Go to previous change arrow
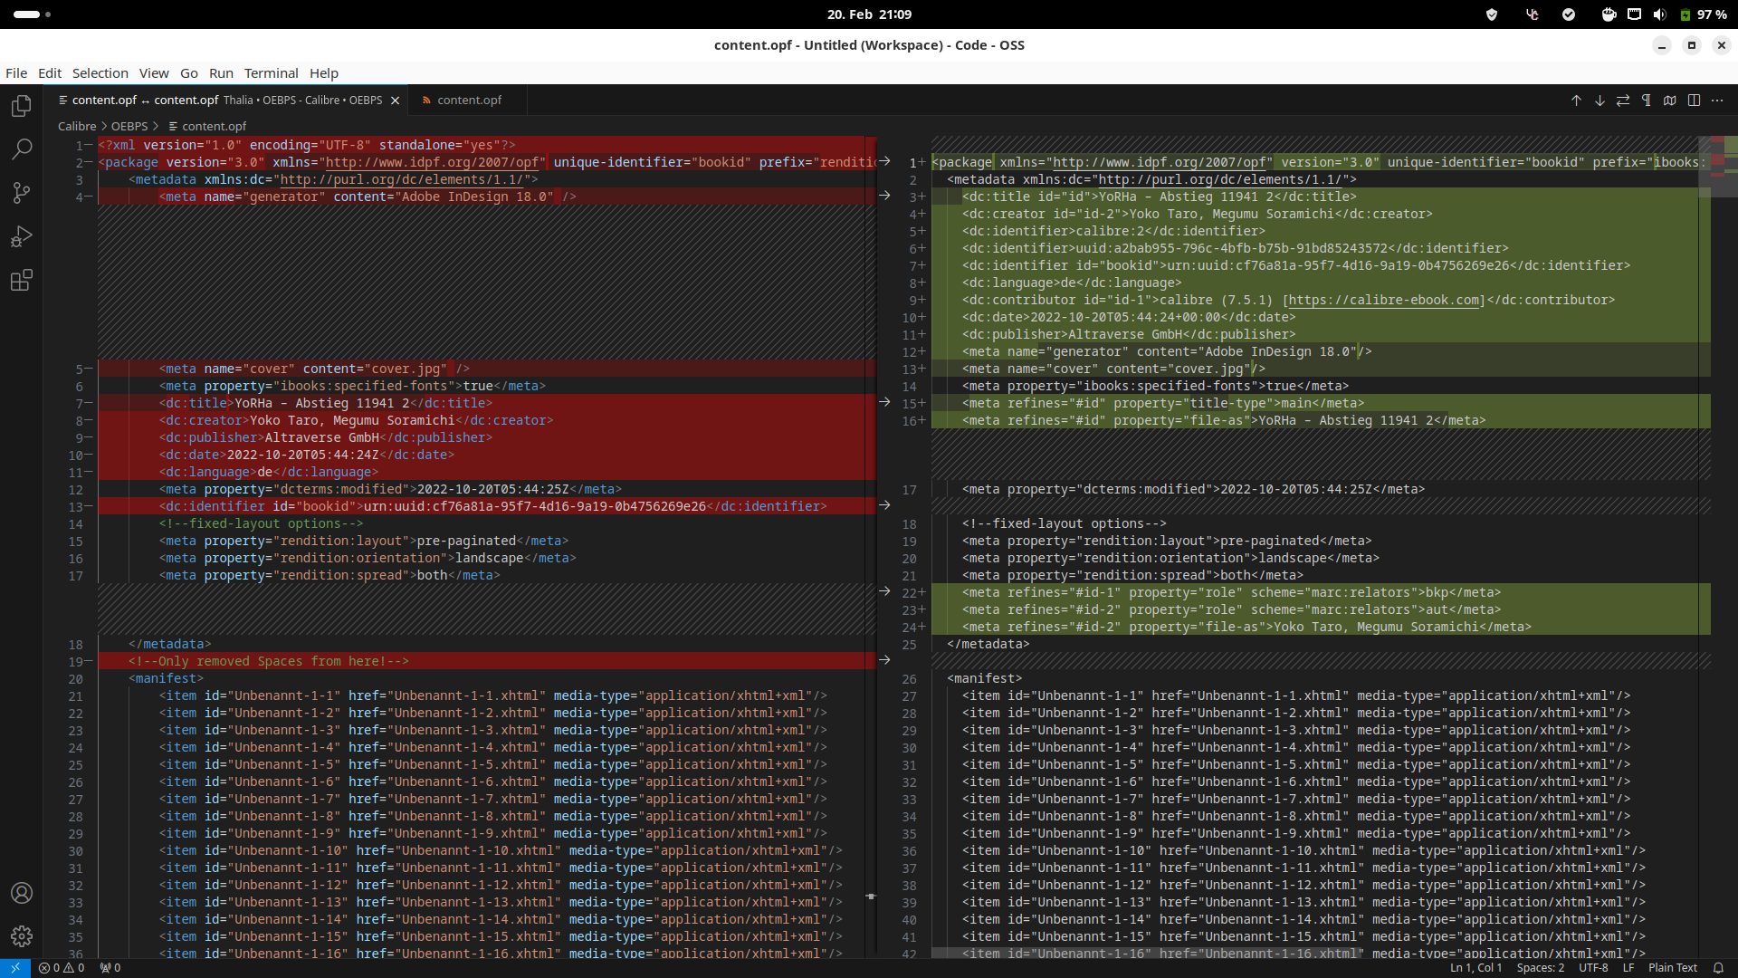 click(1576, 101)
